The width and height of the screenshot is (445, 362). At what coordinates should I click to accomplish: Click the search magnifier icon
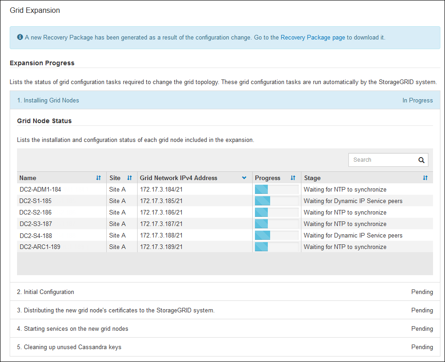click(421, 160)
